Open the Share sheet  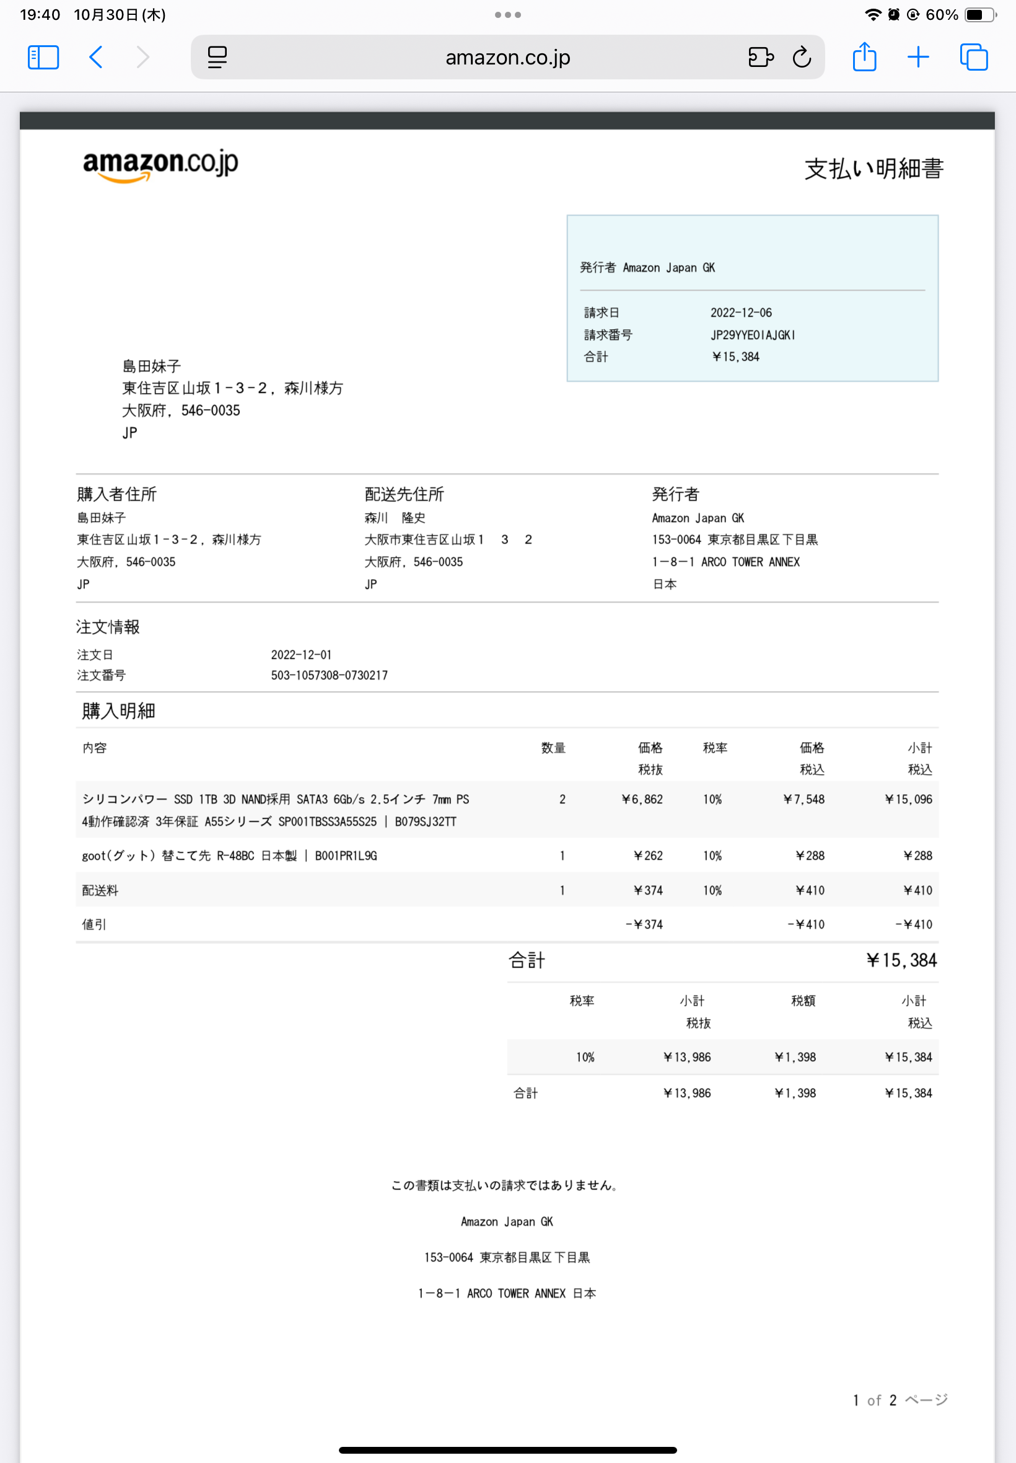coord(864,57)
